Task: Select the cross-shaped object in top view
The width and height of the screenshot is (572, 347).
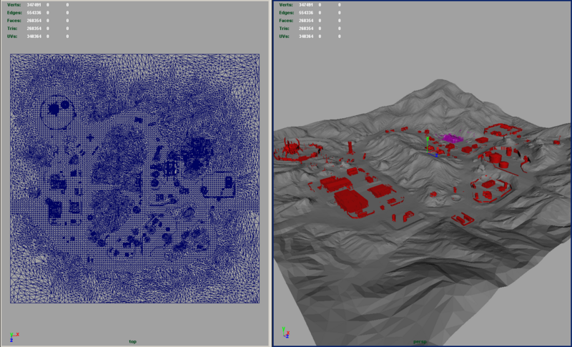Action: click(90, 138)
